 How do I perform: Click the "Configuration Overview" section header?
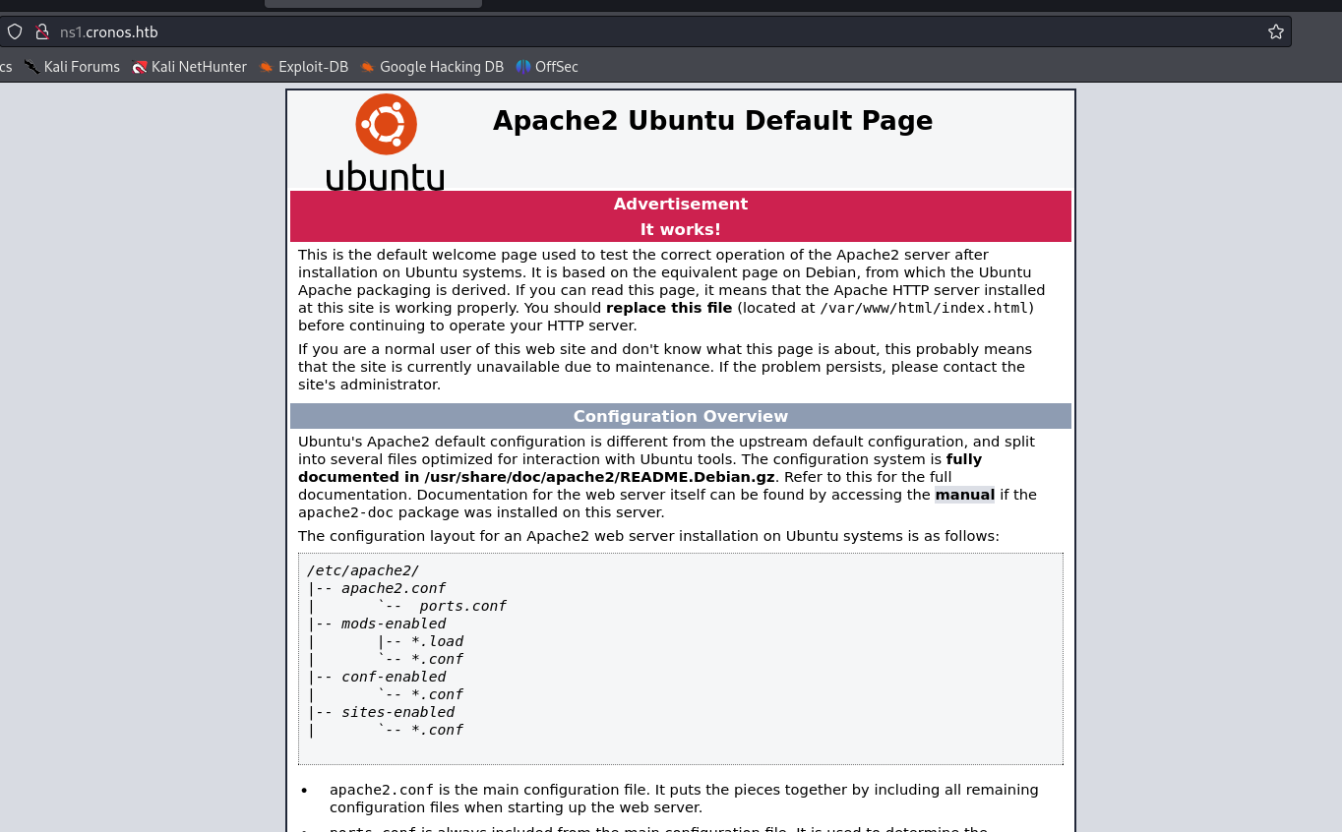pyautogui.click(x=680, y=416)
